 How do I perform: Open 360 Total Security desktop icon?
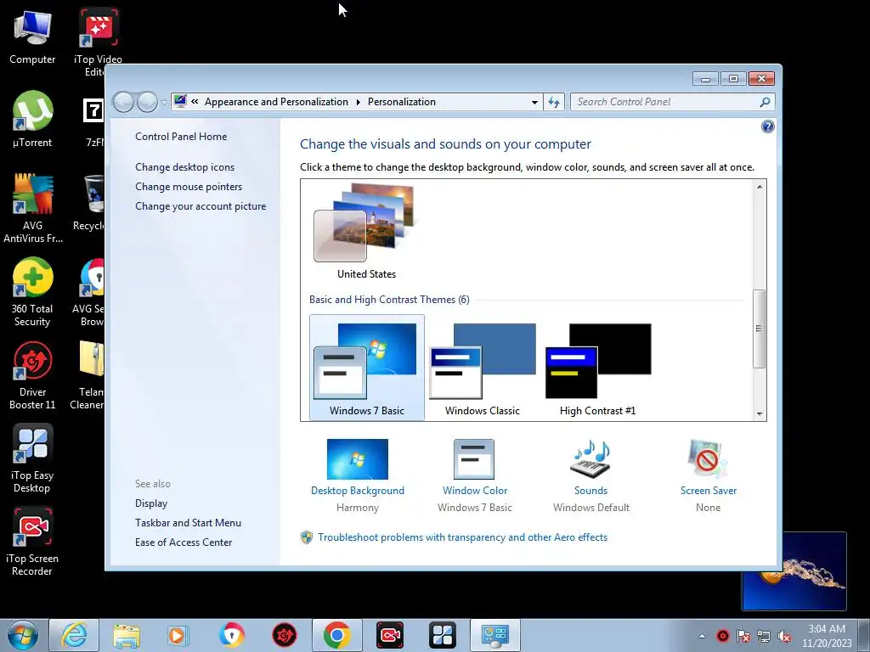32,292
